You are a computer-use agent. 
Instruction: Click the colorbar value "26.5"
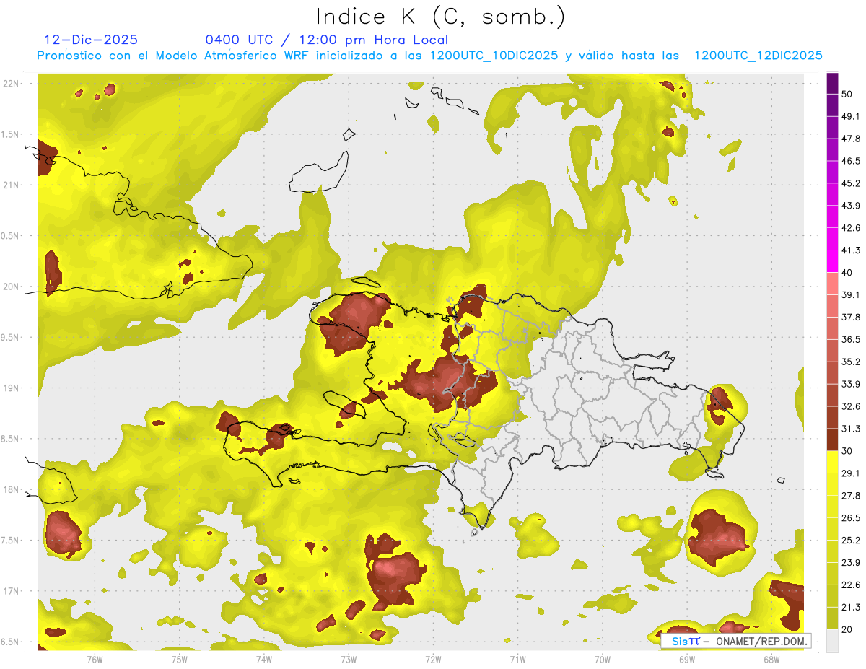[851, 517]
